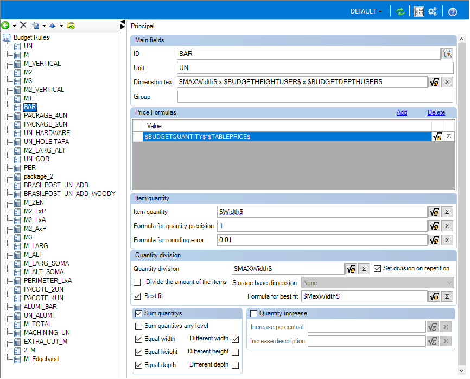Click the ID picker icon beside BAR field
Viewport: 470px width, 379px height.
click(447, 54)
